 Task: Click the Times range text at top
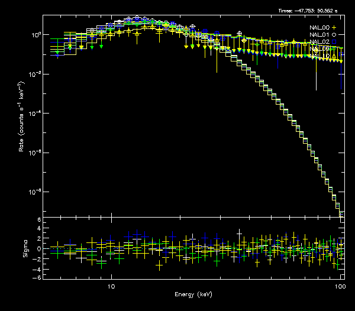[x=308, y=11]
